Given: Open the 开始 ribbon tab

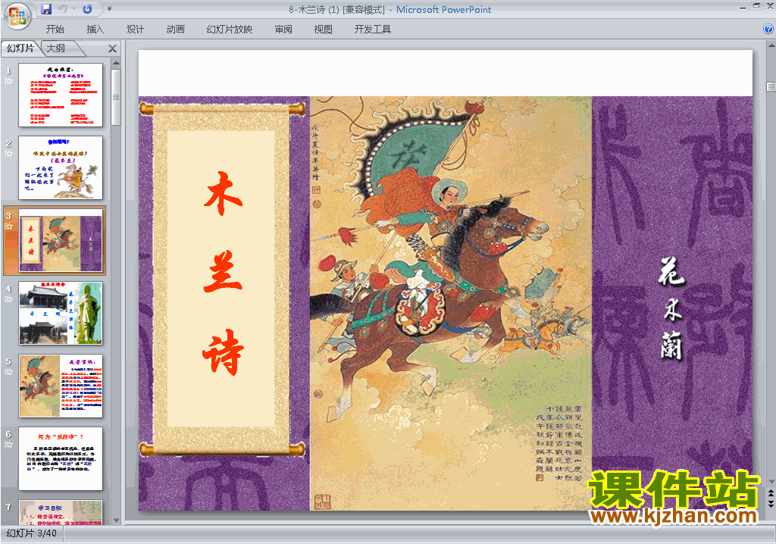Looking at the screenshot, I should coord(55,30).
